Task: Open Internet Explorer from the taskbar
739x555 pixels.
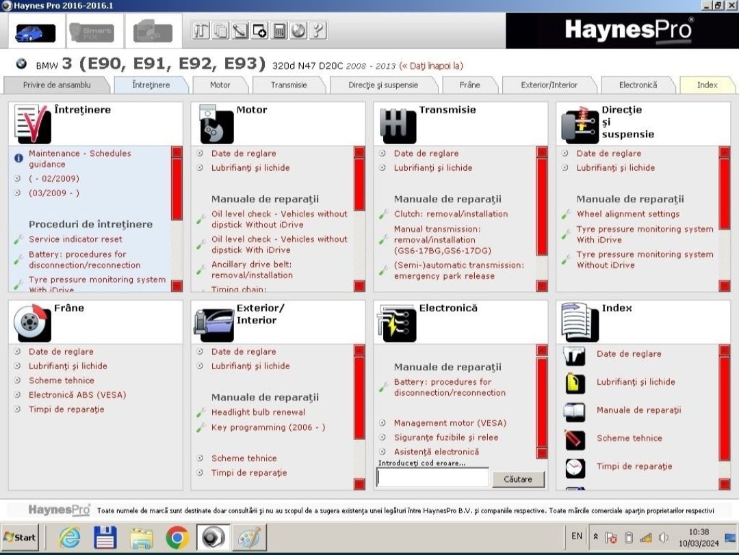Action: [70, 538]
